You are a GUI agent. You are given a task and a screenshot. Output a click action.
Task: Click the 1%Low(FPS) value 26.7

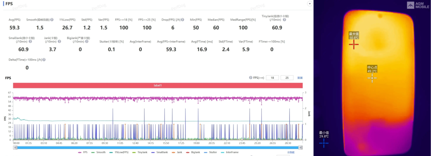pos(67,28)
